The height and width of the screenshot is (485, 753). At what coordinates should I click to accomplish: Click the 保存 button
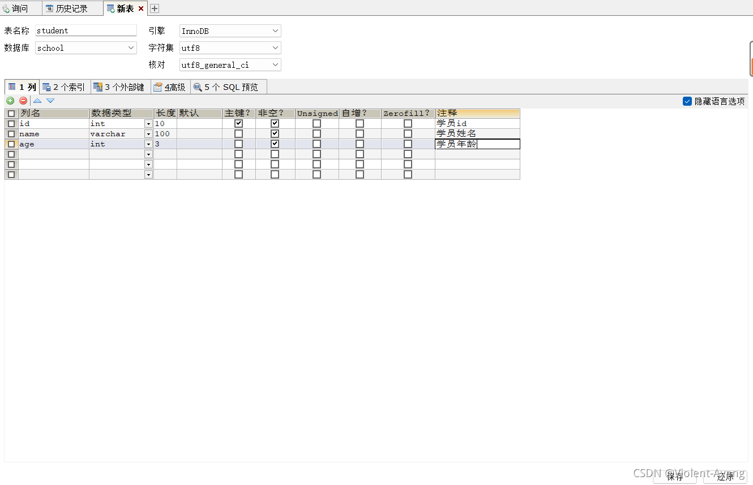point(675,477)
